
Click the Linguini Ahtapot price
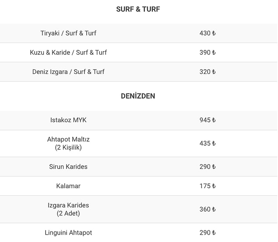208,233
